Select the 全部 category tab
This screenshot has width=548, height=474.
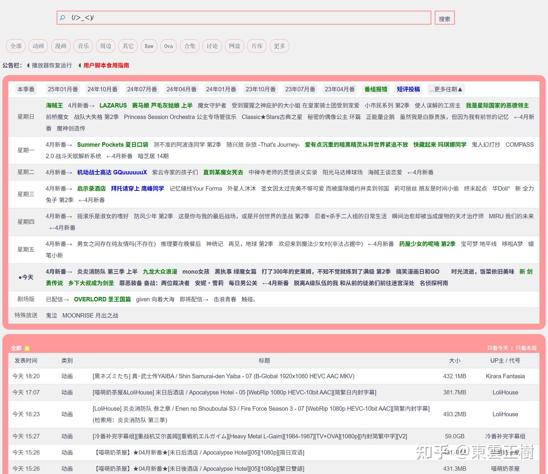pos(16,46)
